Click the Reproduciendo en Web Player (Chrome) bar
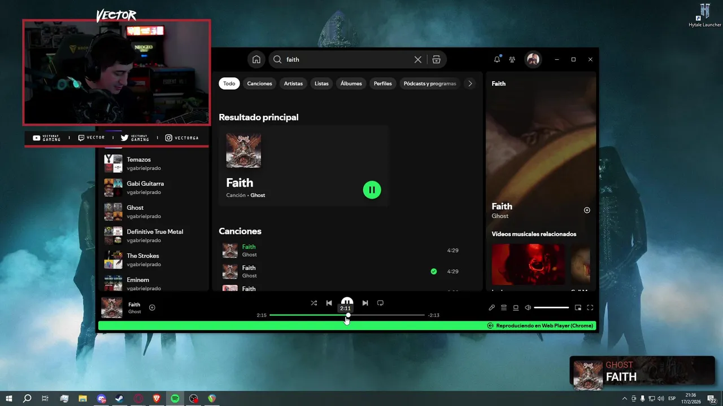 [x=347, y=325]
